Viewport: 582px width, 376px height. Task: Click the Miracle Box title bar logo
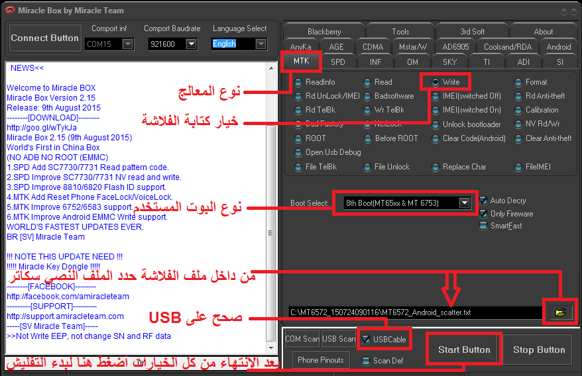point(10,11)
